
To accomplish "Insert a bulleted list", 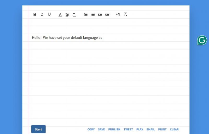I will [x=93, y=15].
